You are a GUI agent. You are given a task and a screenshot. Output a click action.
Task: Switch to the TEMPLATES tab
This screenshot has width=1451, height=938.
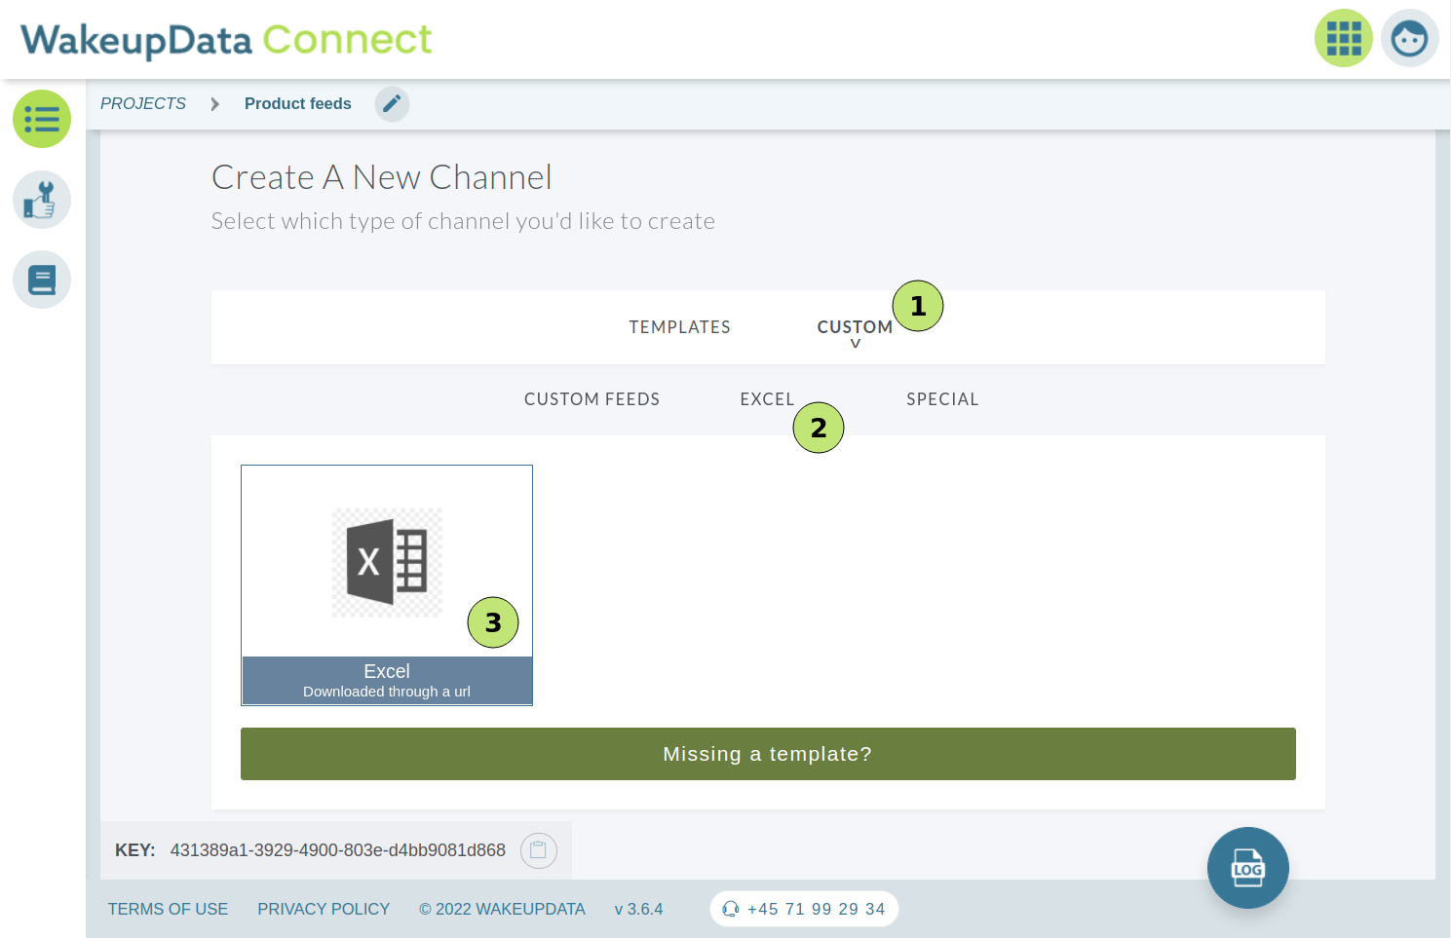pos(679,327)
